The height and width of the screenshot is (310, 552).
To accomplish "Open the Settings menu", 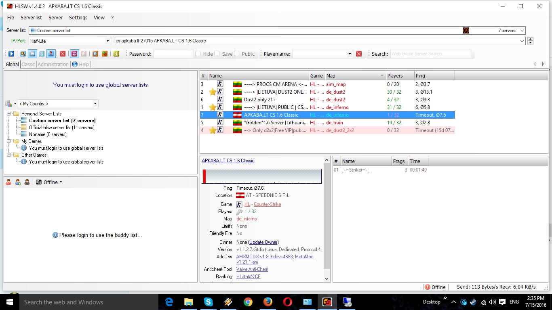I will (x=78, y=18).
